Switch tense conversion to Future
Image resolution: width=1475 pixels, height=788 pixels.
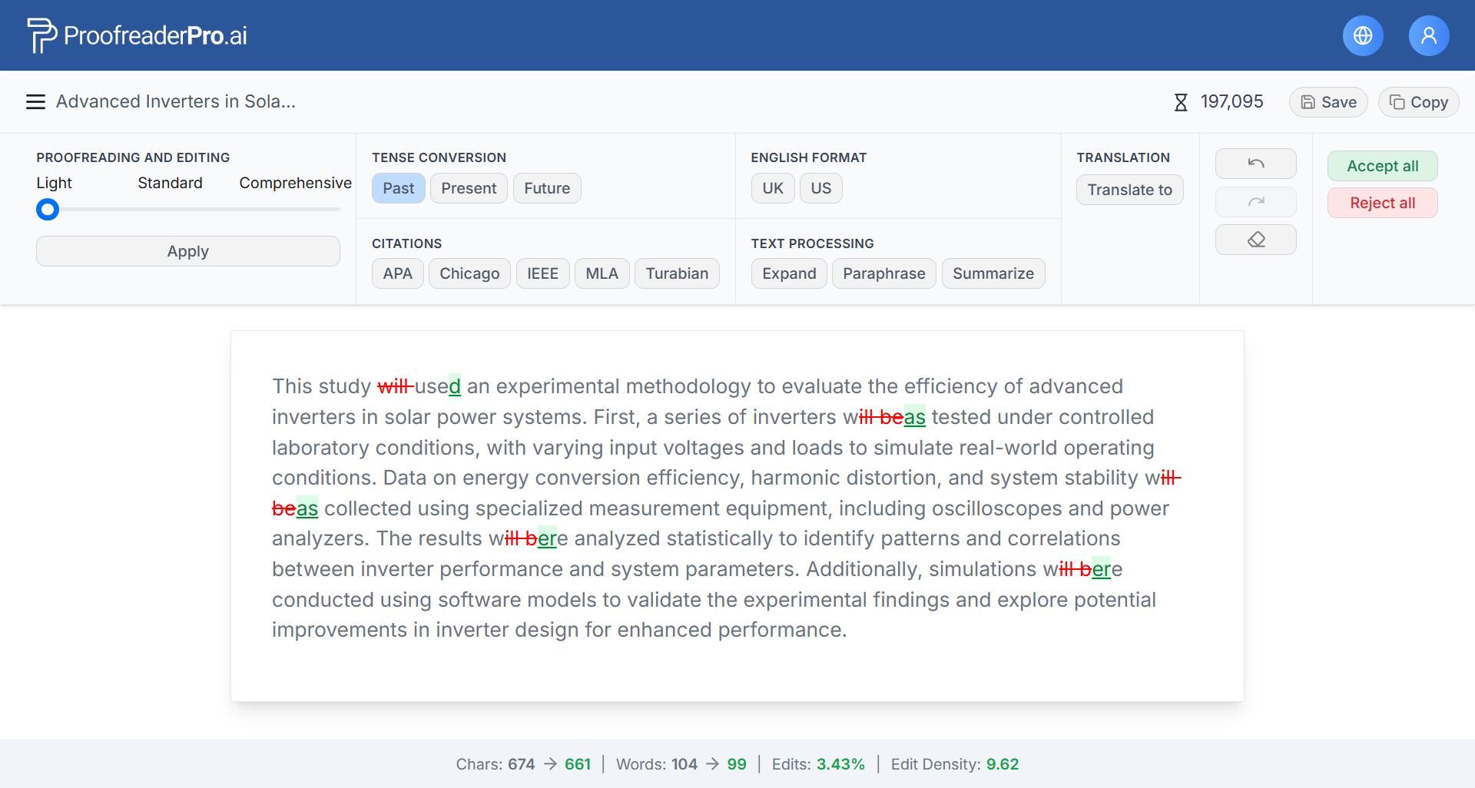546,188
